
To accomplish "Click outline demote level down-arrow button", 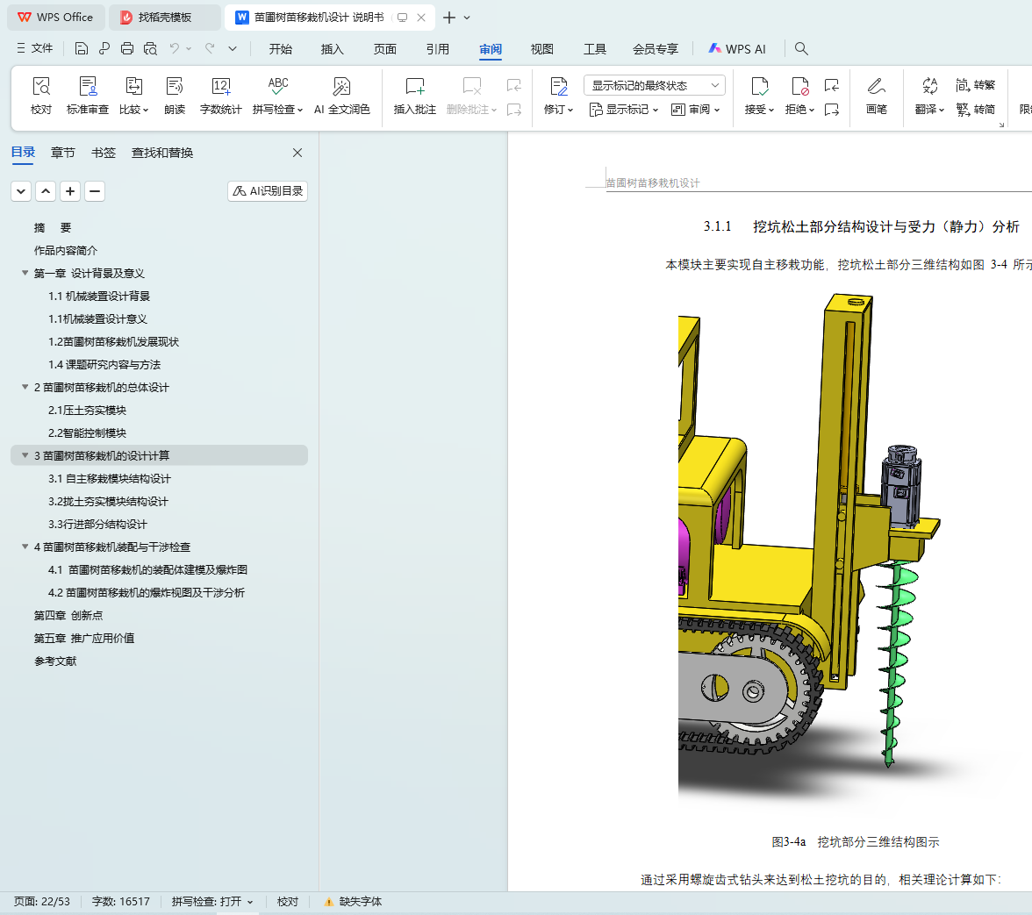I will pyautogui.click(x=21, y=191).
